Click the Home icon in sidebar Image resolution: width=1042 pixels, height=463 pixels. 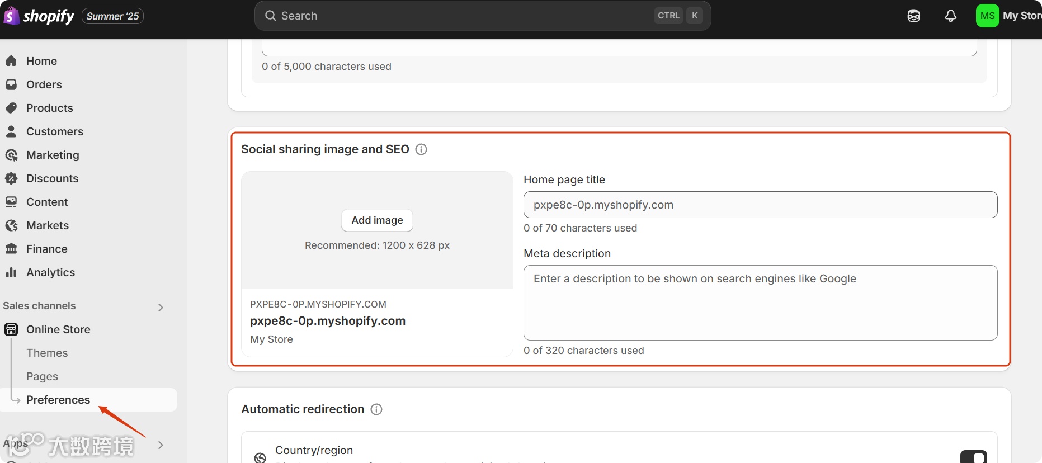11,61
